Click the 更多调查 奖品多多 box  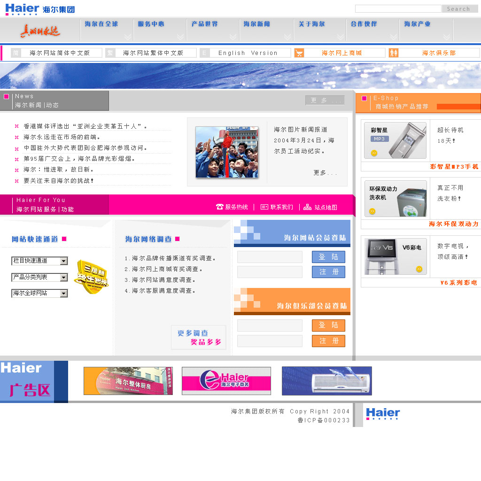click(199, 337)
